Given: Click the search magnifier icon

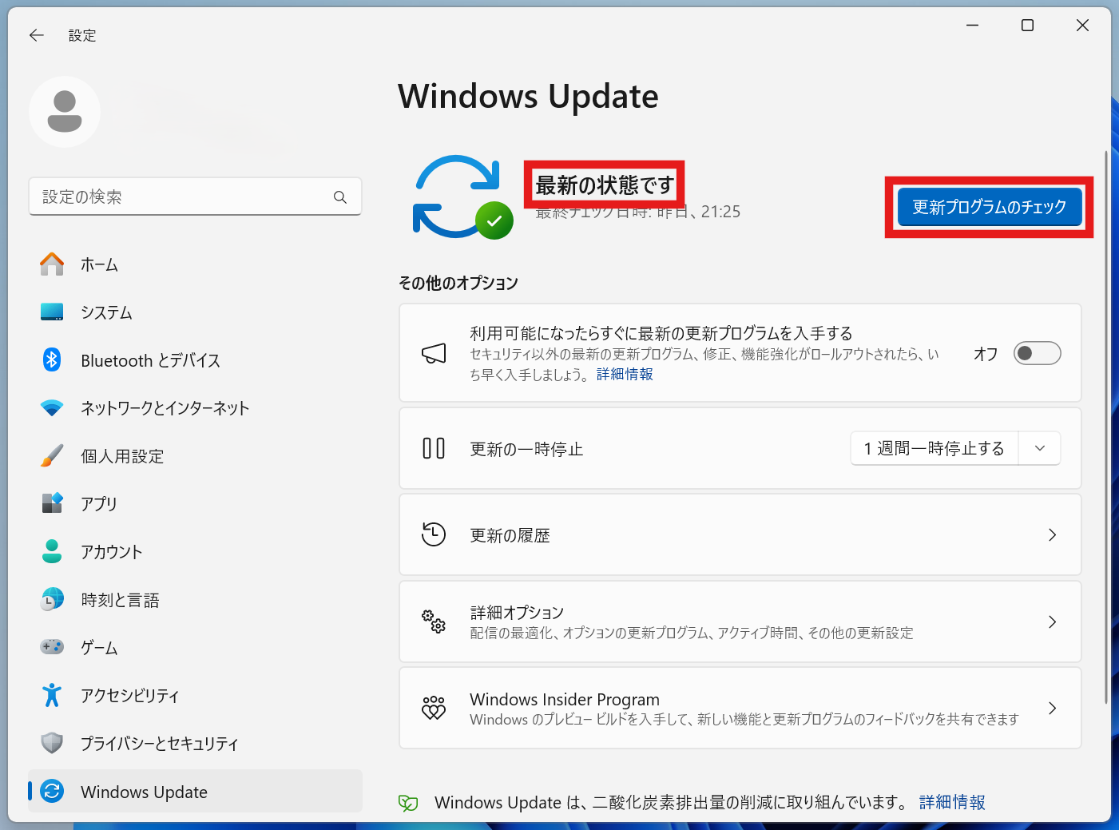Looking at the screenshot, I should pos(340,197).
